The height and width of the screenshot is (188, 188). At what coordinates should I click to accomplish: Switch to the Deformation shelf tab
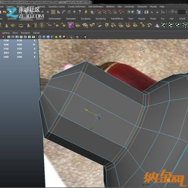click(x=55, y=19)
